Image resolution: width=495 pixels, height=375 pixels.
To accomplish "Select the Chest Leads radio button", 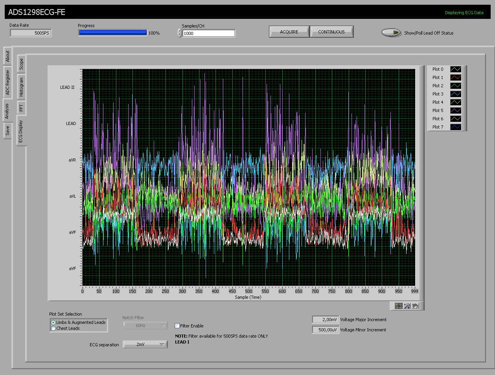I will pos(53,328).
